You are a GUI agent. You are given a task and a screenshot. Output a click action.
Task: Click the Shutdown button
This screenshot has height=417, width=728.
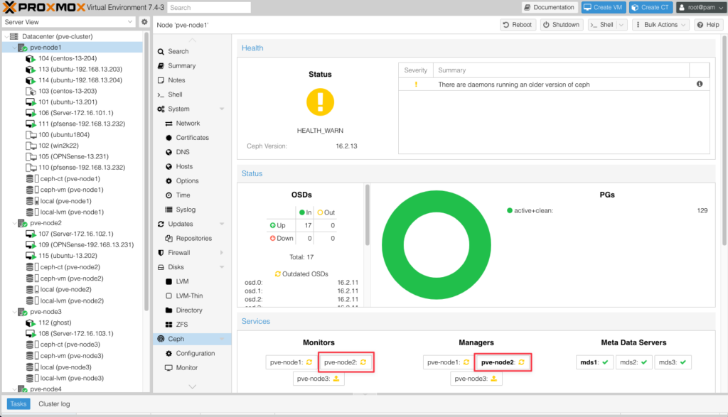click(x=562, y=25)
